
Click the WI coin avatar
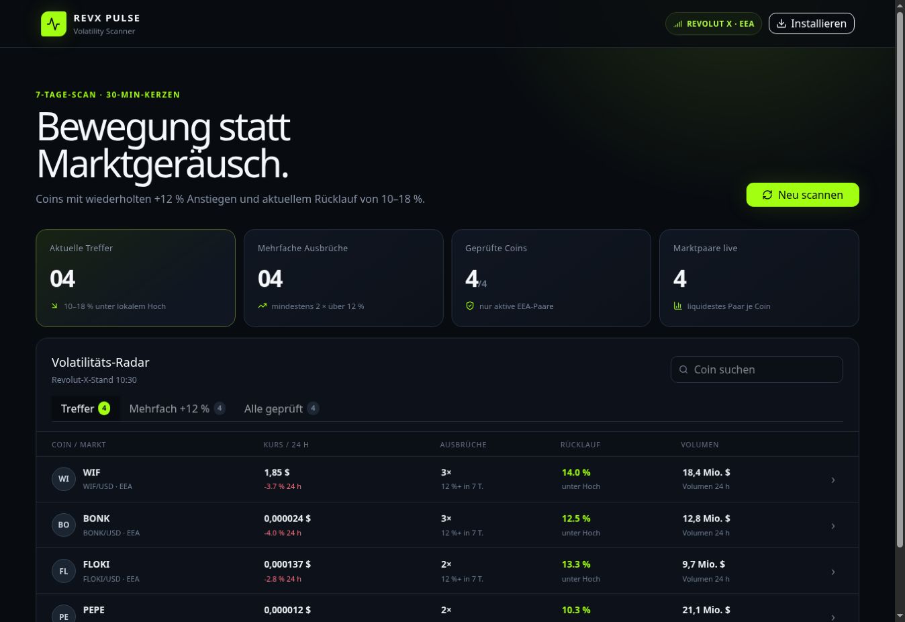pos(64,479)
